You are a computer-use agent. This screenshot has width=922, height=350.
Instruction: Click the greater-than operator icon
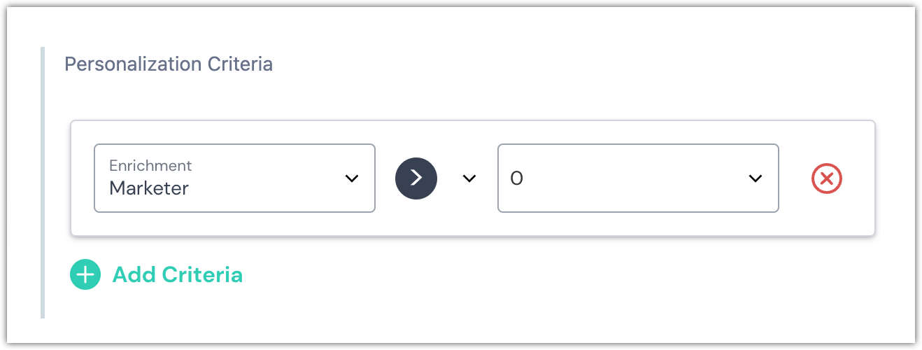416,178
